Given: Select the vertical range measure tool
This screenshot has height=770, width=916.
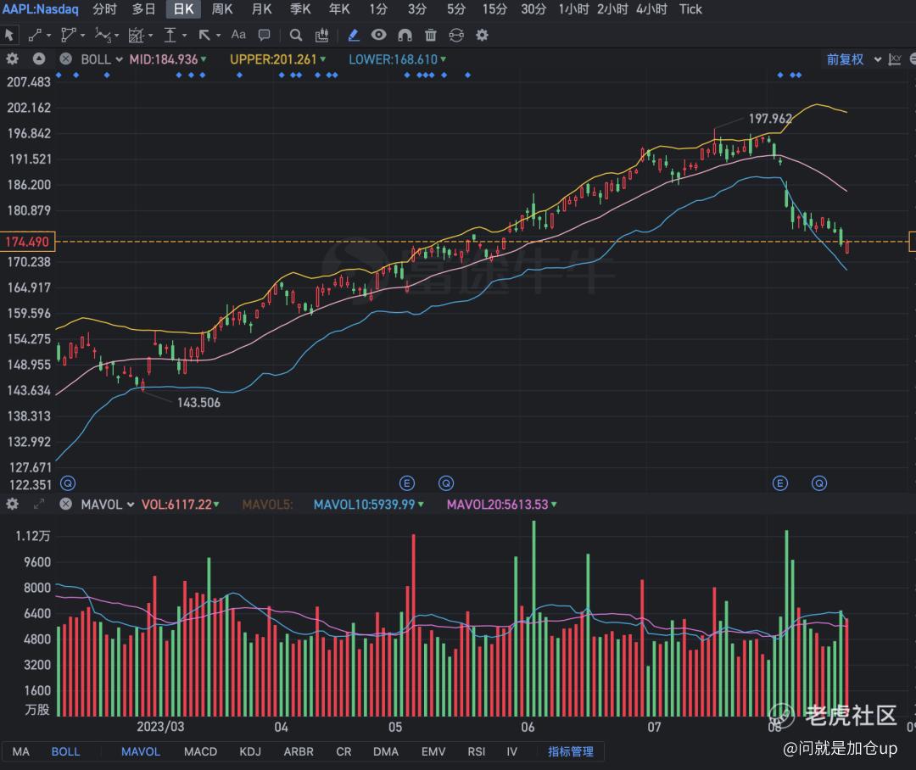Looking at the screenshot, I should point(170,35).
